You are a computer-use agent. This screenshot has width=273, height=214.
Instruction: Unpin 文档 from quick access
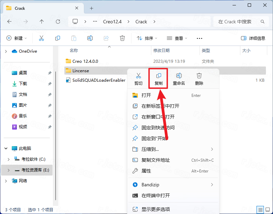point(50,95)
